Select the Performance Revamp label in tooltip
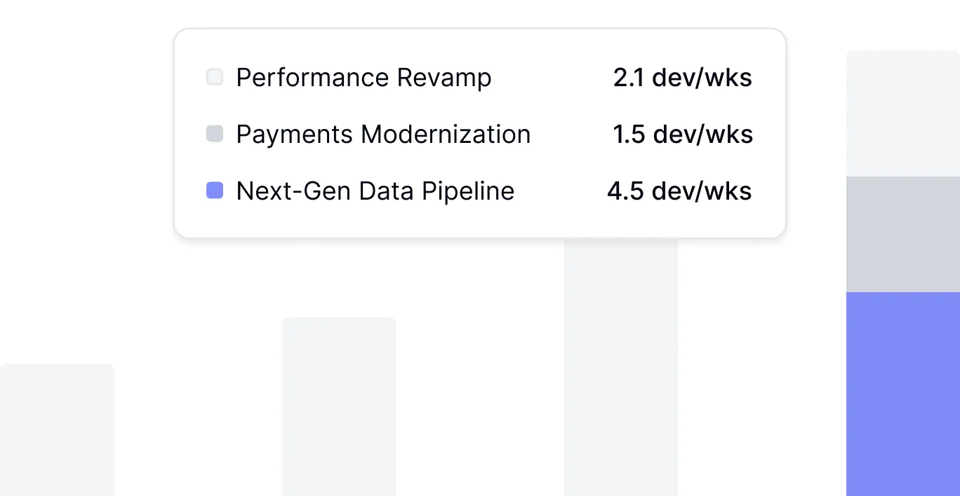The width and height of the screenshot is (960, 496). click(x=364, y=77)
